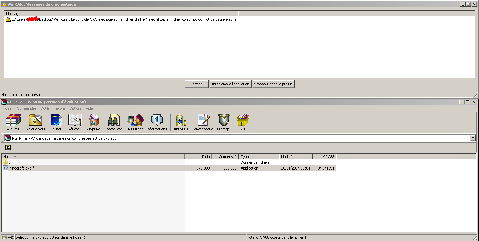Copy the report to clipboard button
This screenshot has width=479, height=241.
tap(273, 84)
